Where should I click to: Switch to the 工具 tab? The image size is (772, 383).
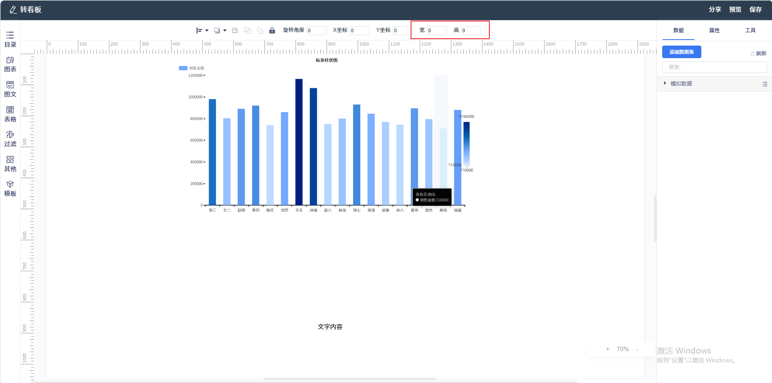point(750,30)
